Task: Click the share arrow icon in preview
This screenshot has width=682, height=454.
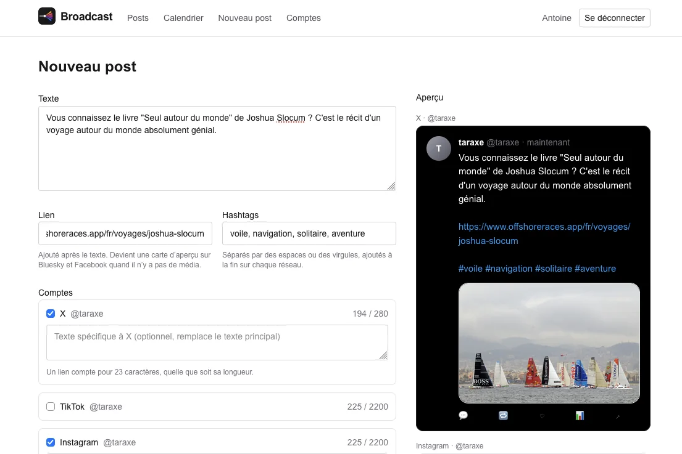Action: click(x=618, y=416)
